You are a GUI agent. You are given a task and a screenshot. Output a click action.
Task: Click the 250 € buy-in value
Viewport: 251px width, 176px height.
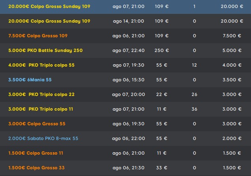coord(162,50)
